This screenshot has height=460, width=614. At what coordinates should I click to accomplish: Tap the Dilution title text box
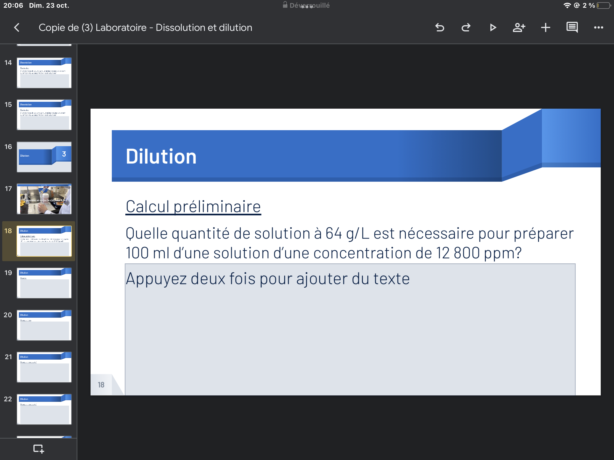[x=161, y=156]
